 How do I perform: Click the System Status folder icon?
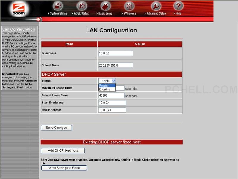tap(59, 6)
